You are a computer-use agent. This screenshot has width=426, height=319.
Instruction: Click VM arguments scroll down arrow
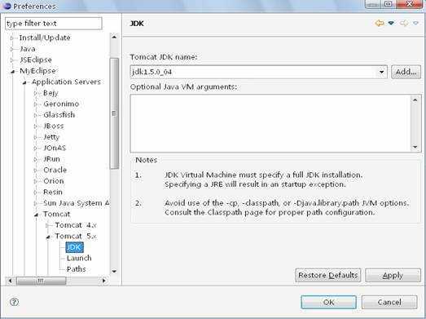415,147
